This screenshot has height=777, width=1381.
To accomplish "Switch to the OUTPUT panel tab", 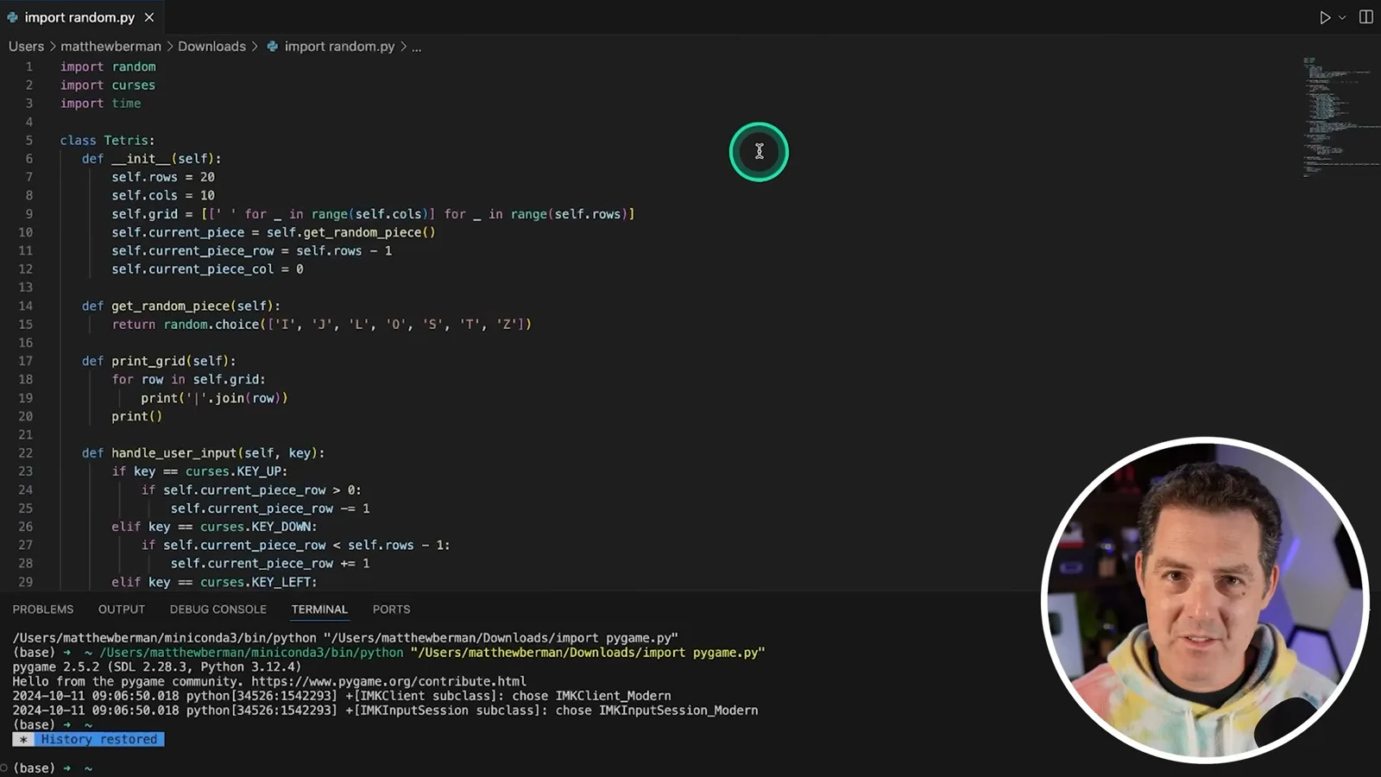I will (122, 610).
